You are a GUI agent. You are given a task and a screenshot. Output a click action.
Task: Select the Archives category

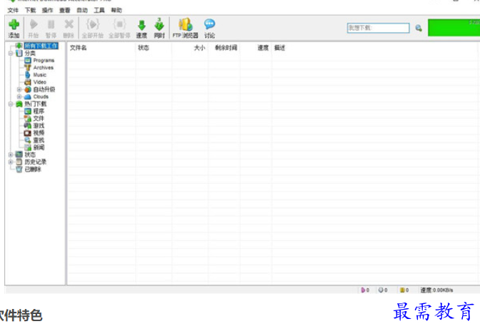[39, 67]
